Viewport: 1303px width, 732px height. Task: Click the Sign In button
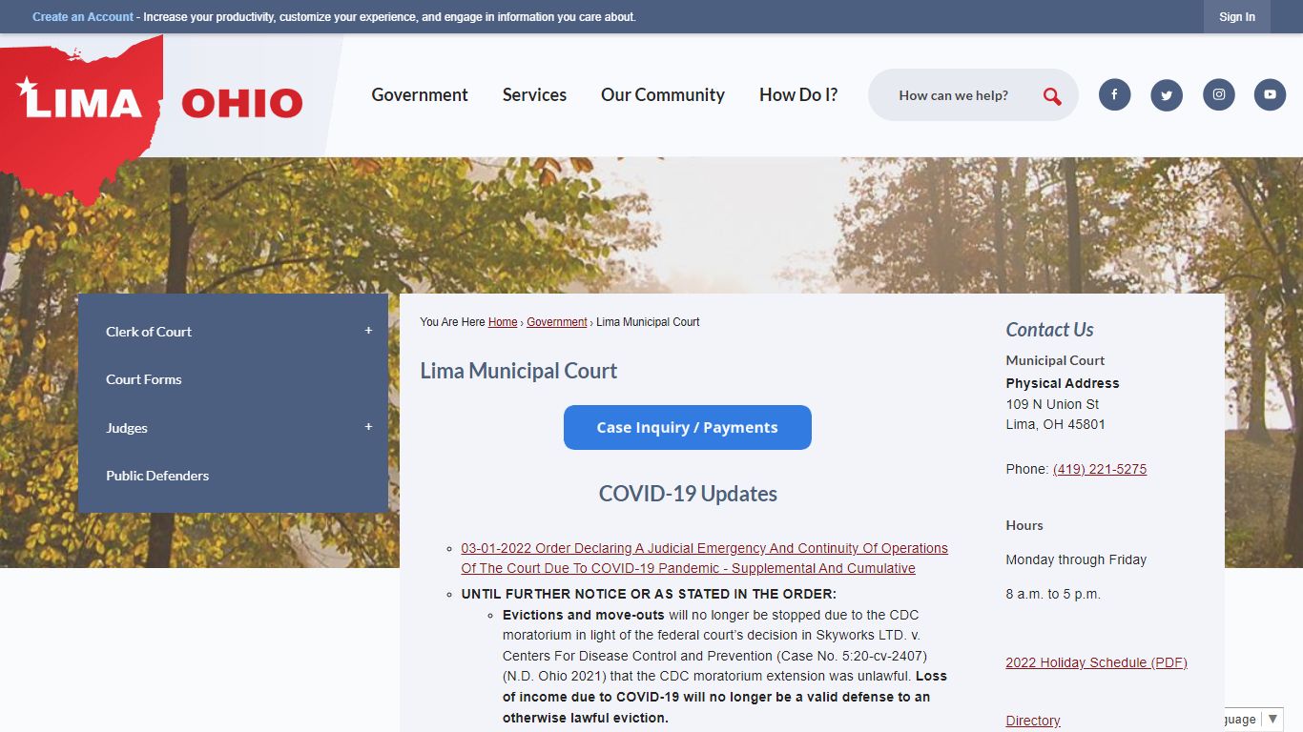pos(1237,17)
